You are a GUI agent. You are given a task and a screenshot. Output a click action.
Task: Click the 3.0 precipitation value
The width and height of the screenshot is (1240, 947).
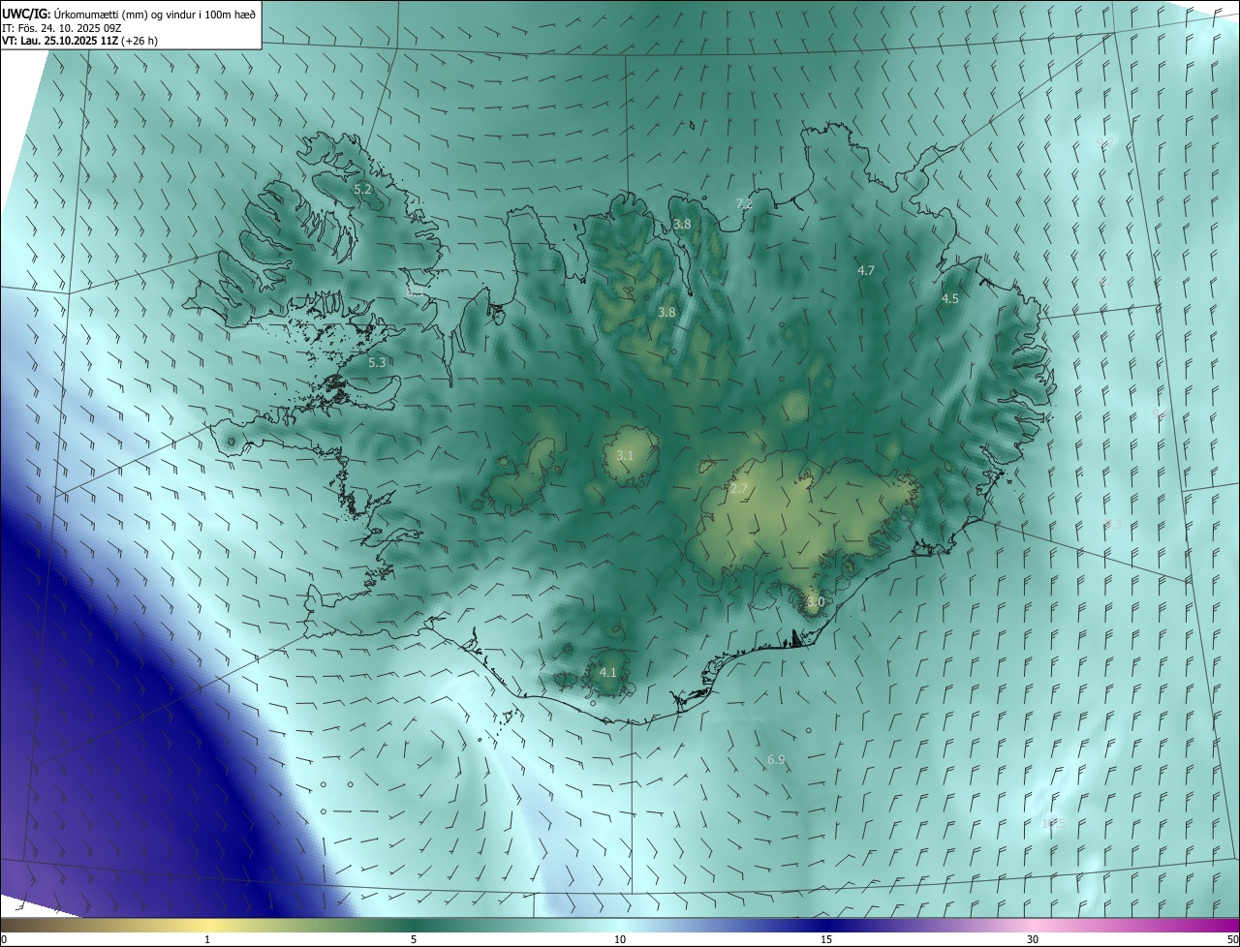pyautogui.click(x=816, y=601)
